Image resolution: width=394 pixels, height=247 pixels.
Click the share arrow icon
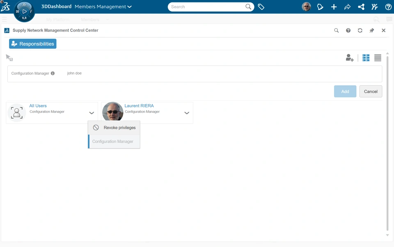pyautogui.click(x=347, y=7)
